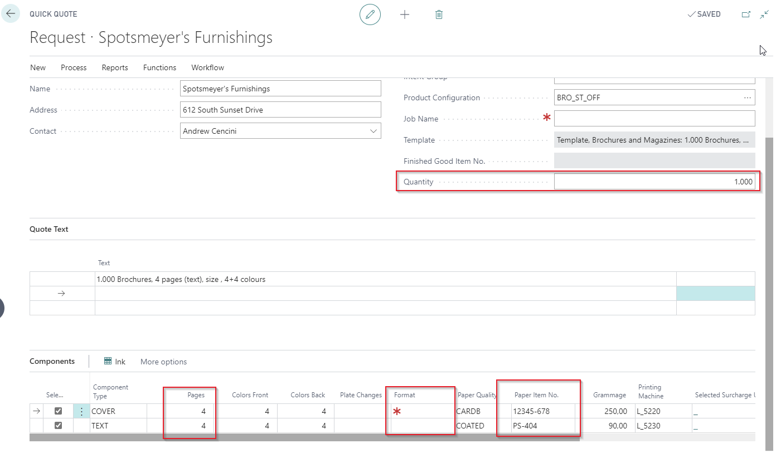Select the empty second quote text row
The image size is (776, 458).
click(x=385, y=294)
